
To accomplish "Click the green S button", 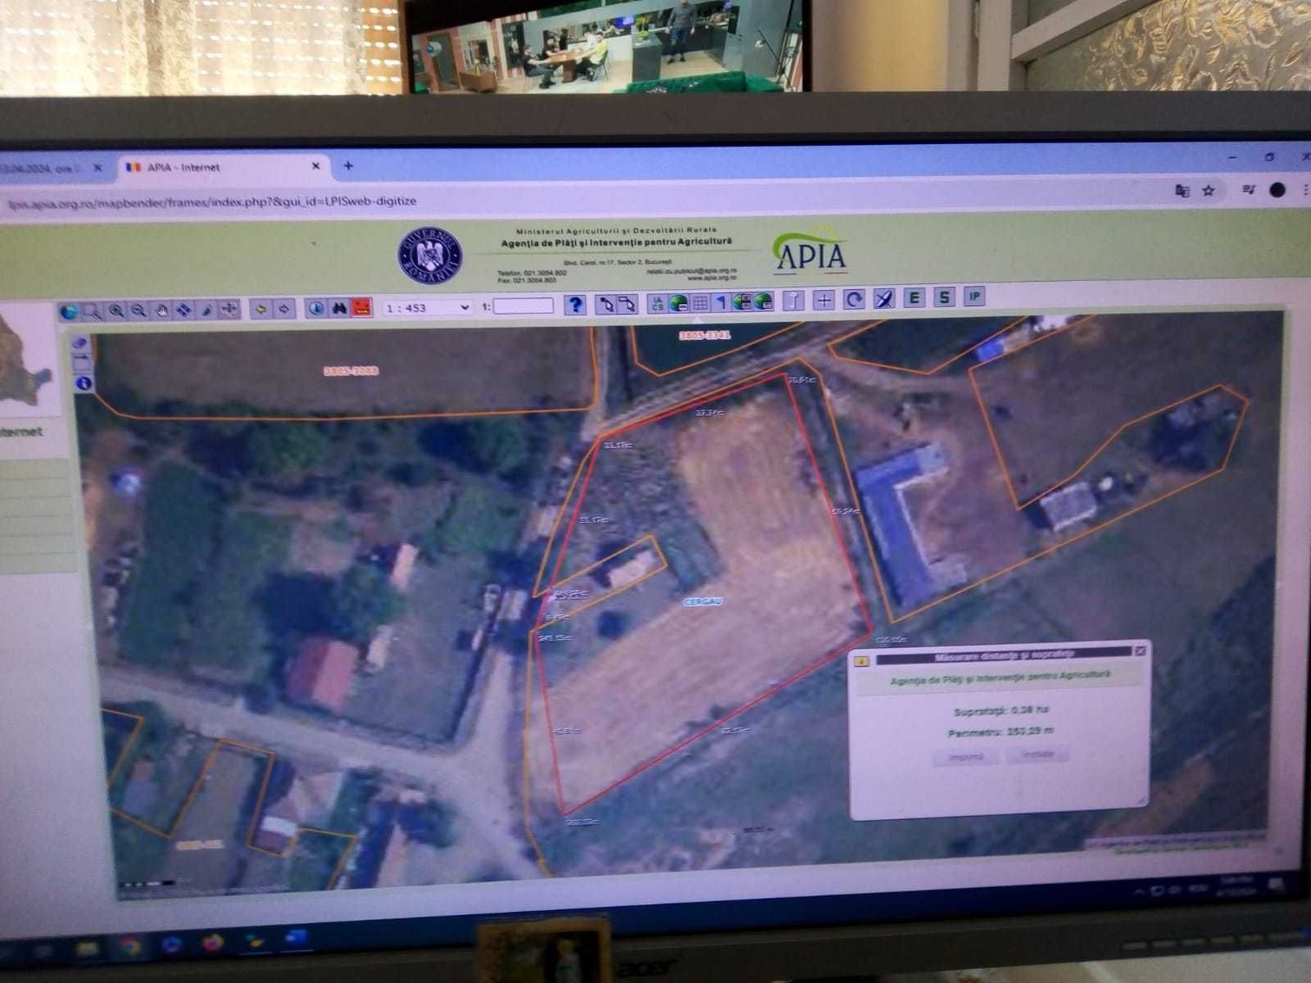I will (x=945, y=297).
